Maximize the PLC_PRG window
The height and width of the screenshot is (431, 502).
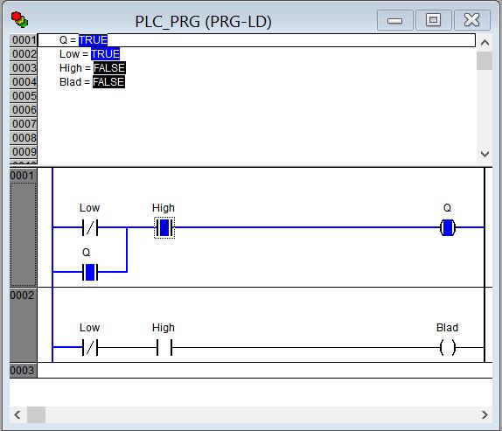click(x=433, y=20)
